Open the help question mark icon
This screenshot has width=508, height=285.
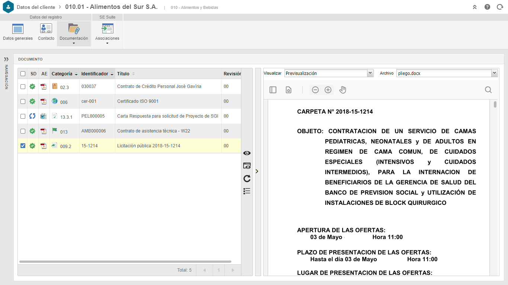click(x=487, y=7)
